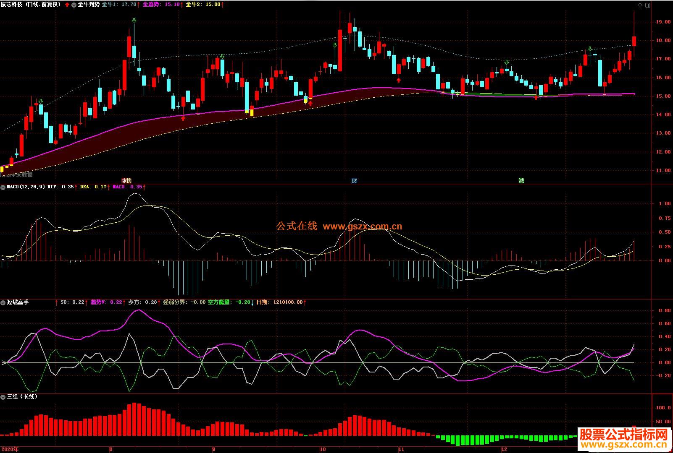Click the DEA: 0.17 value

[x=93, y=187]
